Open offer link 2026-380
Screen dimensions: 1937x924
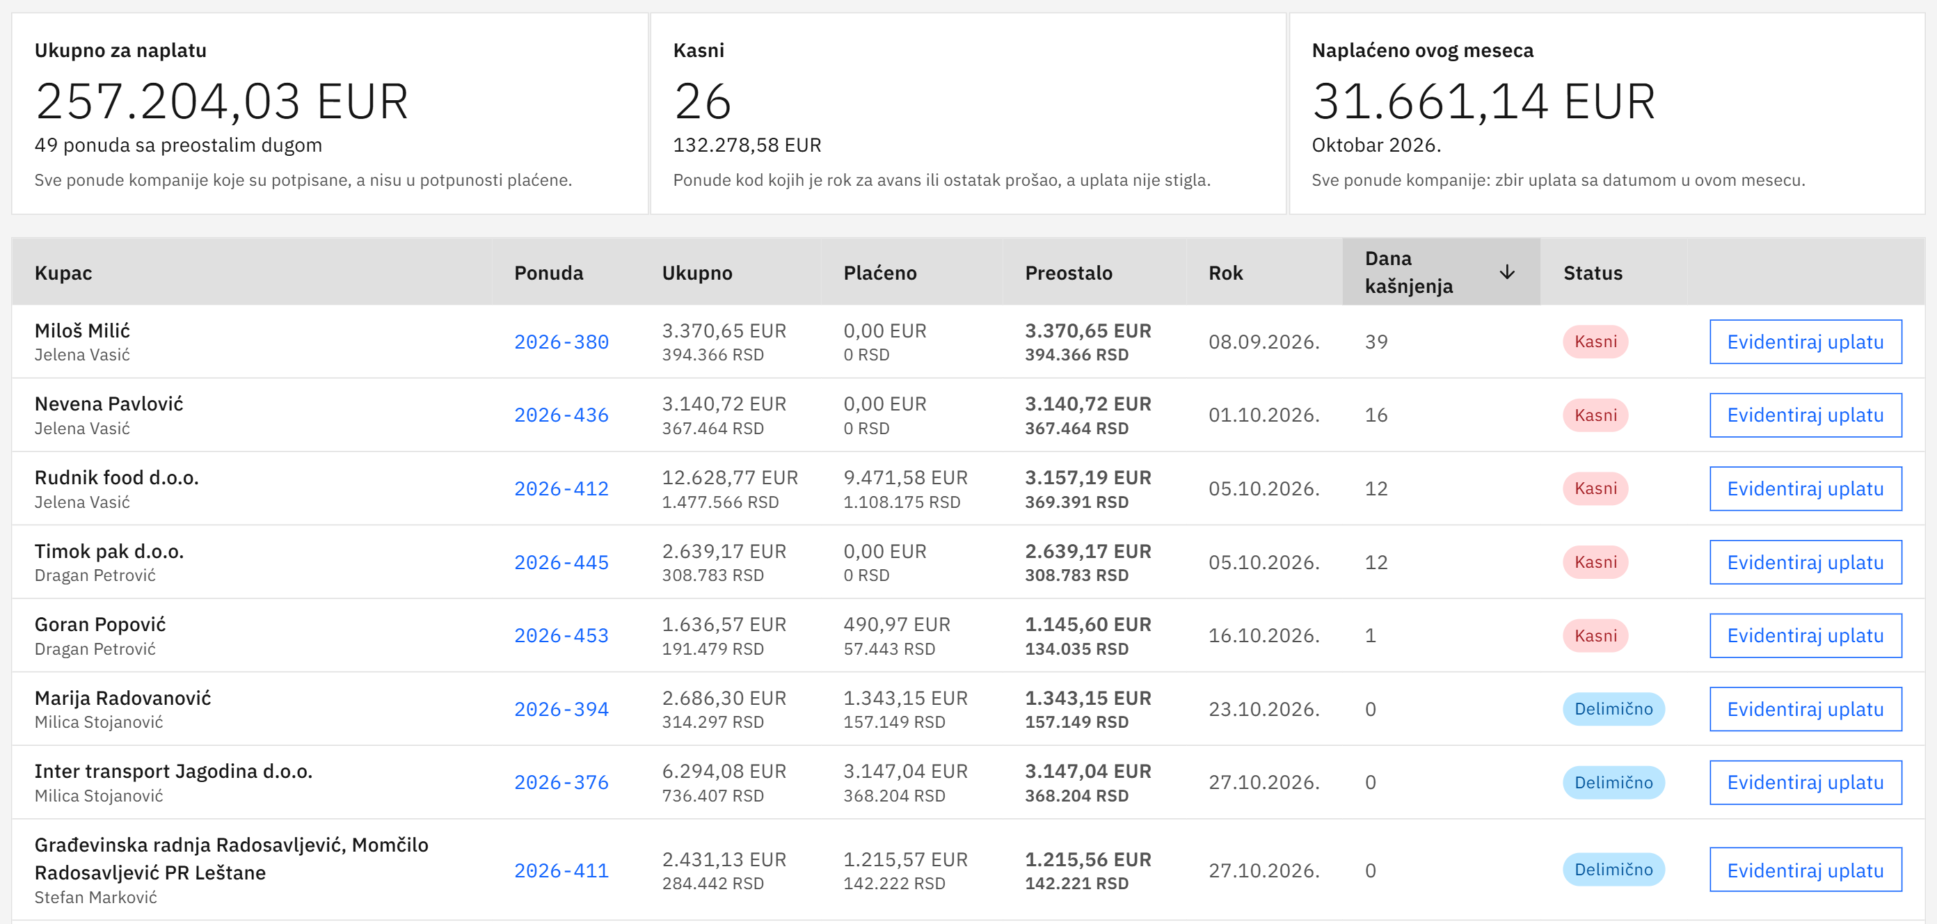[x=561, y=342]
